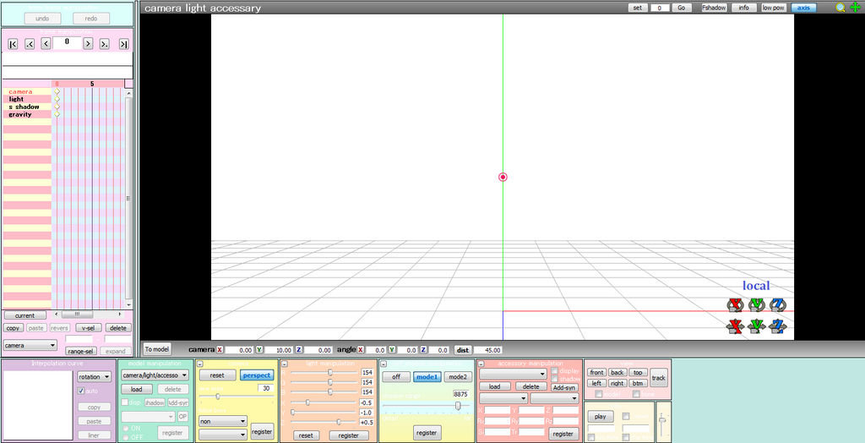Viewport: 865px width, 443px height.
Task: Turn self shadow off
Action: click(x=397, y=377)
